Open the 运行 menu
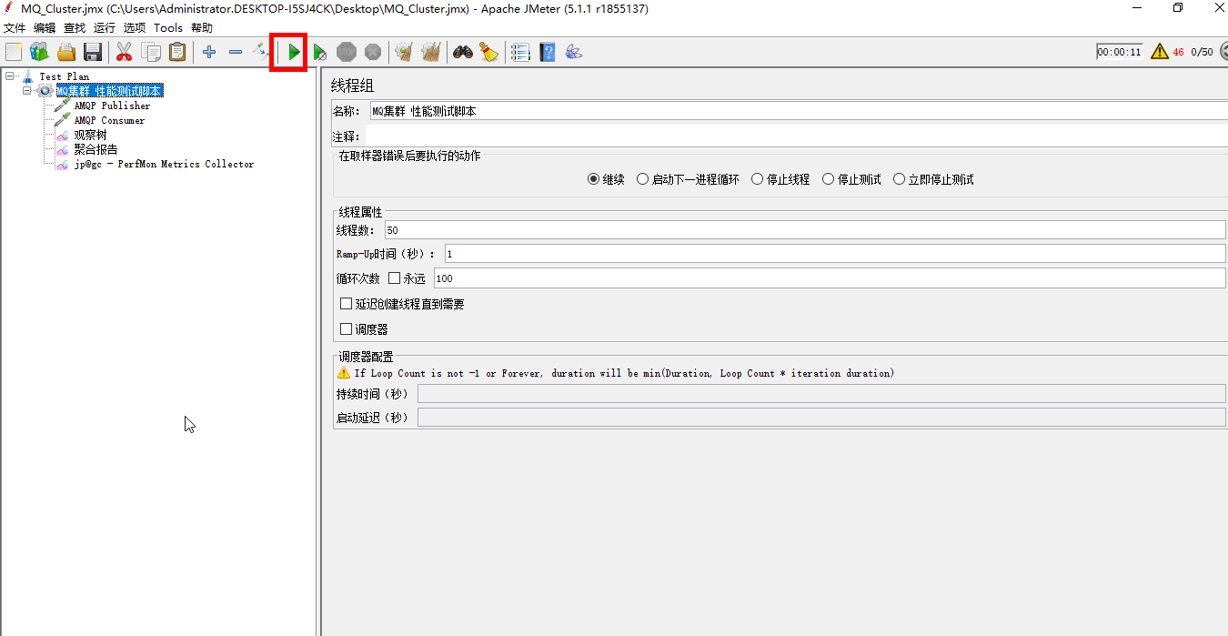The height and width of the screenshot is (636, 1228). pos(105,28)
